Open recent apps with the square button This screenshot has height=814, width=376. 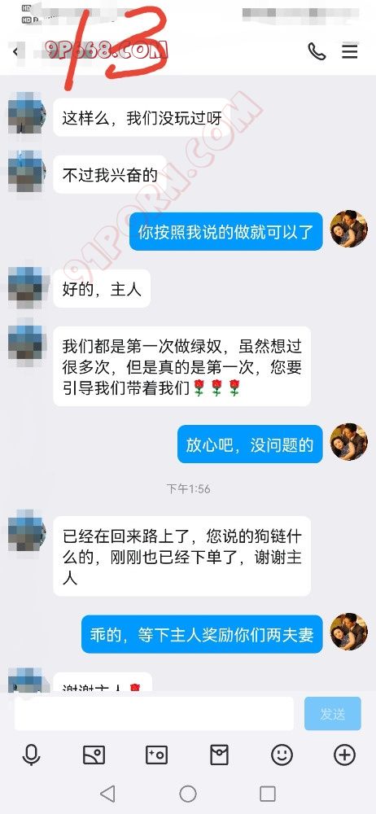tap(268, 793)
